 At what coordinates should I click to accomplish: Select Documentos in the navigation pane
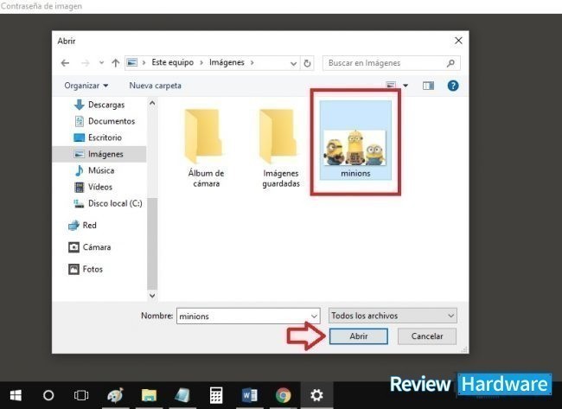point(111,121)
